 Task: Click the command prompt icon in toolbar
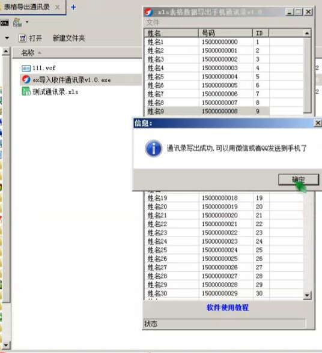(5, 23)
